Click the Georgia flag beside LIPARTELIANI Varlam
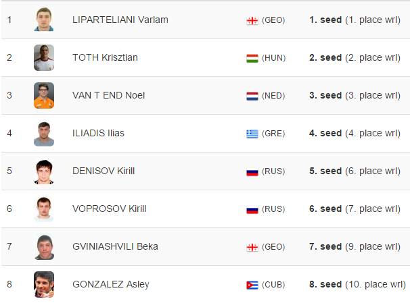Screen dimensions: 410x303 click(252, 21)
